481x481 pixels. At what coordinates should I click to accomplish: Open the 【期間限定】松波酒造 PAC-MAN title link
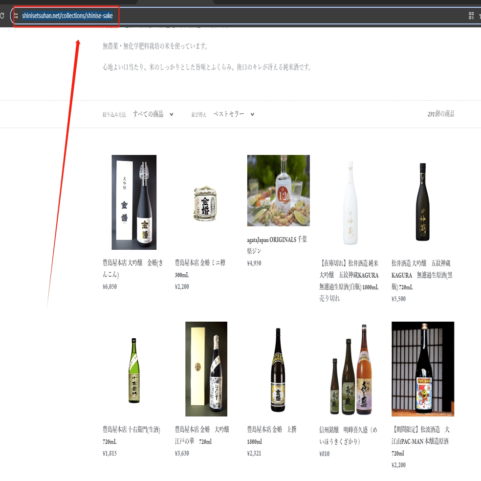[x=420, y=441]
